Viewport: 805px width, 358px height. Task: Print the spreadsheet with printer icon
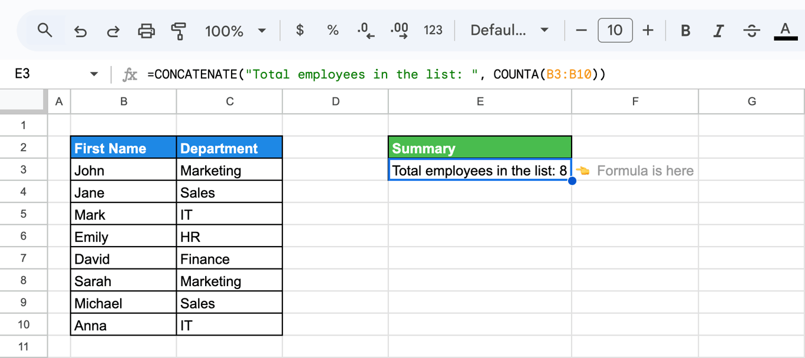click(146, 31)
